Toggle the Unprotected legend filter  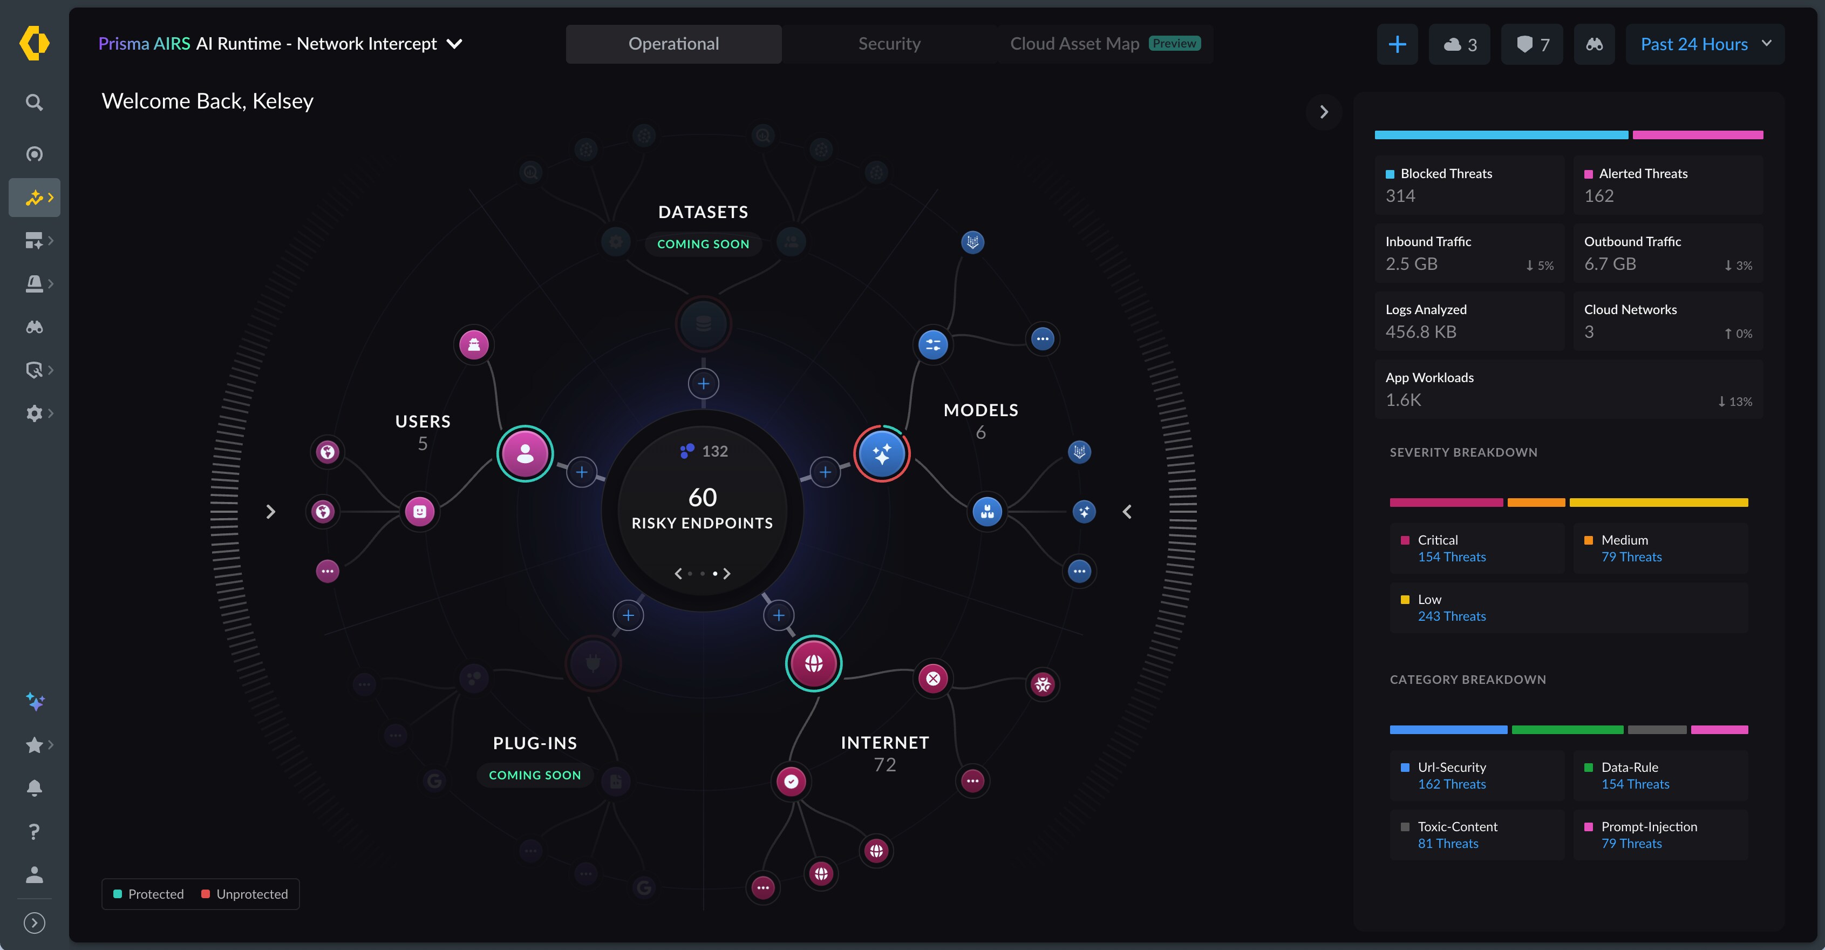(245, 894)
